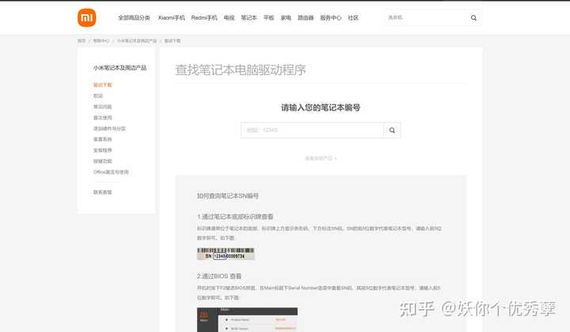Select 电视 in the top navigation

click(229, 17)
